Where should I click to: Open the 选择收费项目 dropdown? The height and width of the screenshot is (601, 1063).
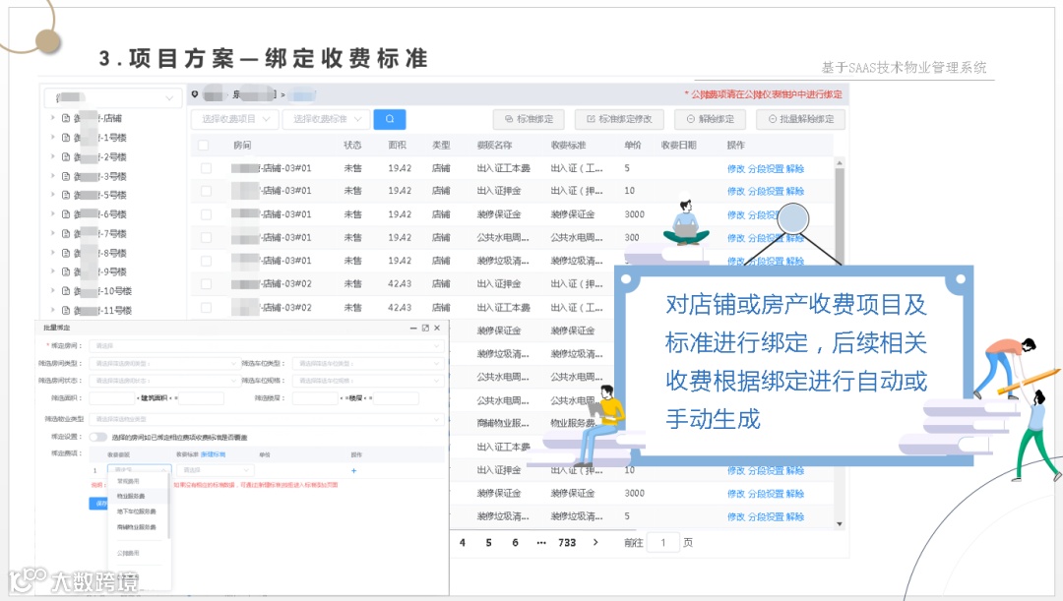pos(234,119)
